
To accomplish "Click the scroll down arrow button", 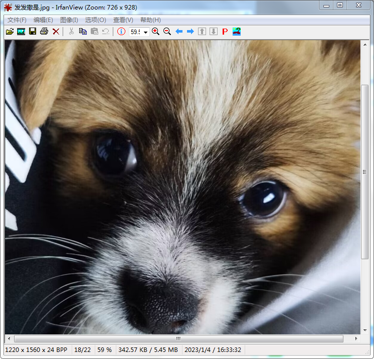I will coord(365,330).
